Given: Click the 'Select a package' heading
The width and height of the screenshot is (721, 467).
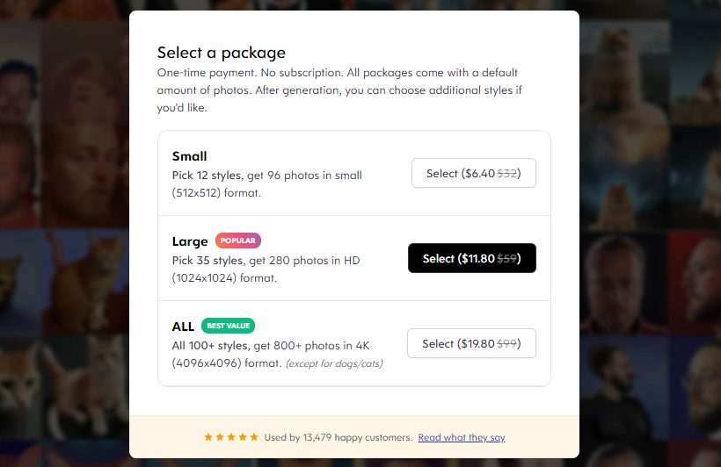Looking at the screenshot, I should click(222, 53).
